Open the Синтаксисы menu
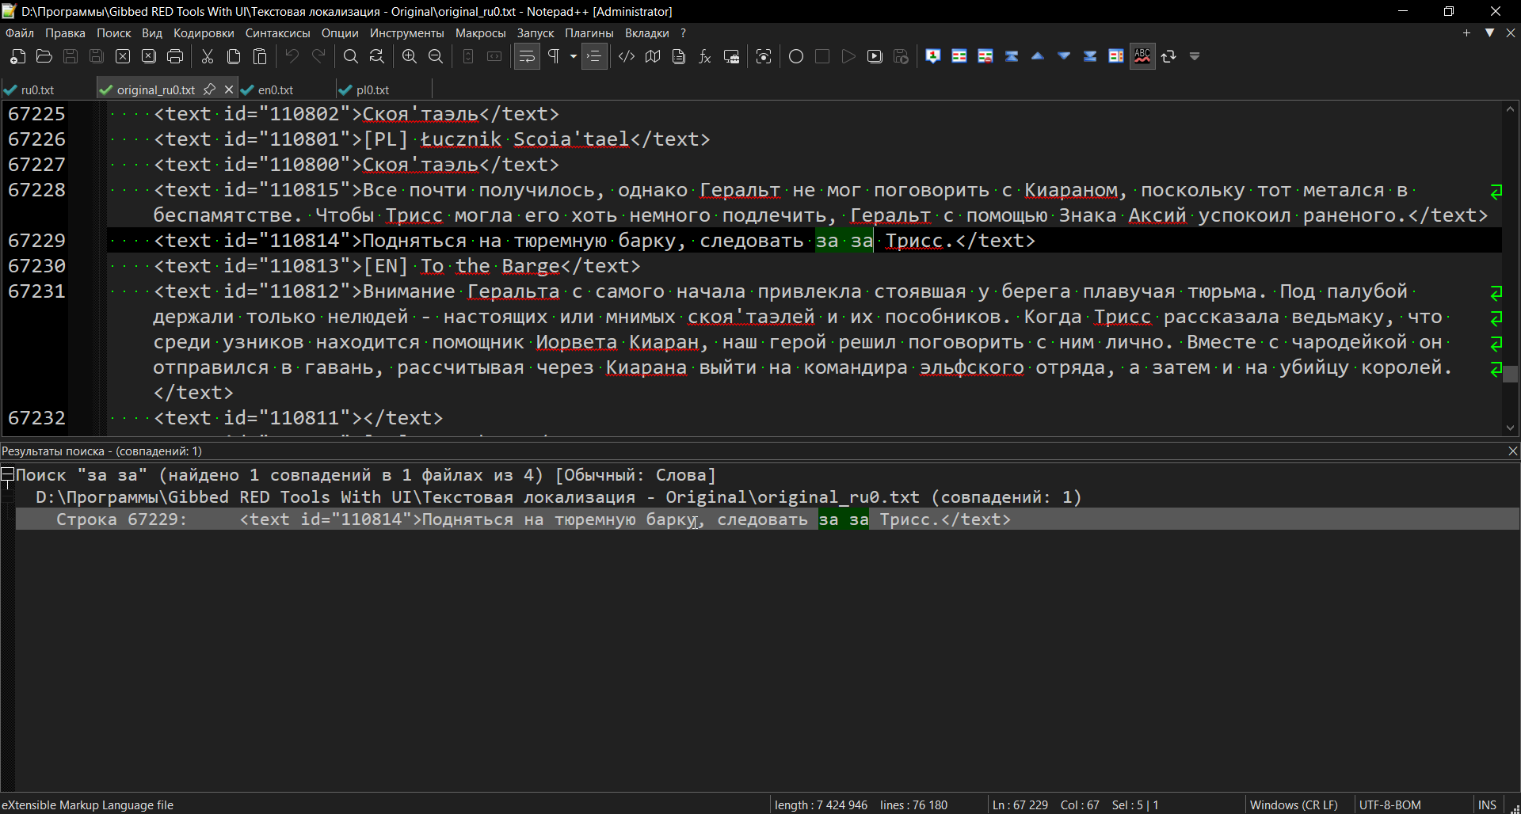1521x814 pixels. click(x=278, y=33)
